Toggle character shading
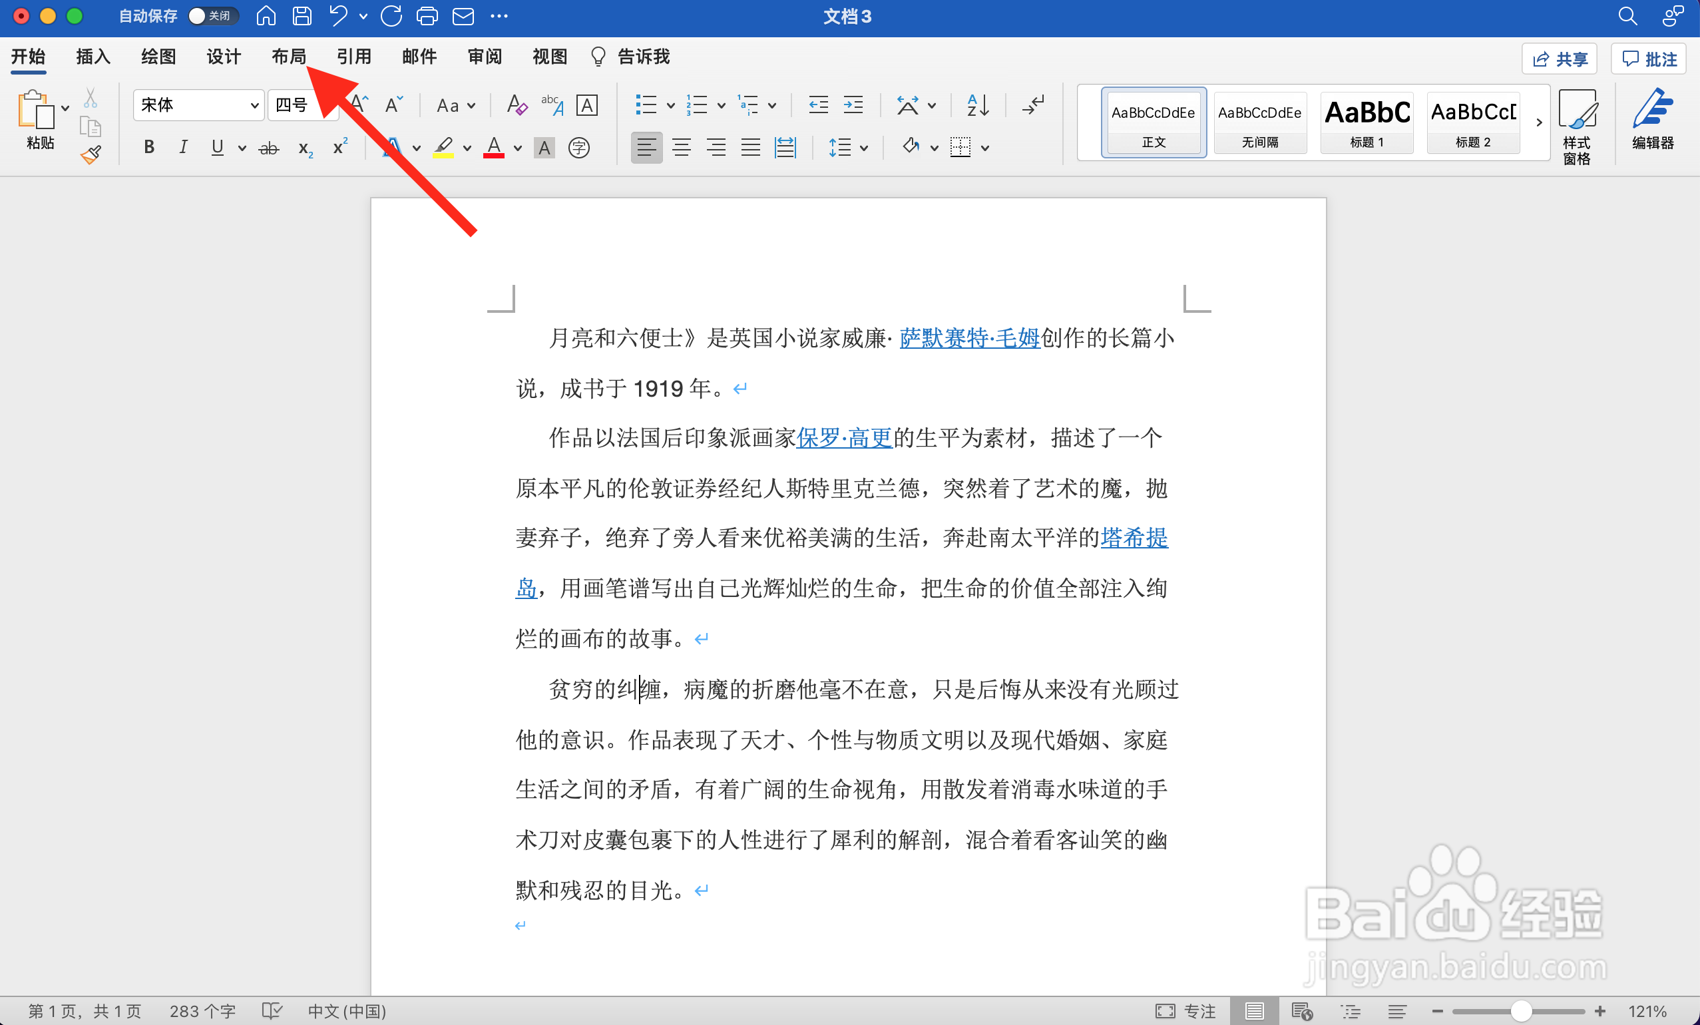Image resolution: width=1700 pixels, height=1025 pixels. click(x=544, y=148)
